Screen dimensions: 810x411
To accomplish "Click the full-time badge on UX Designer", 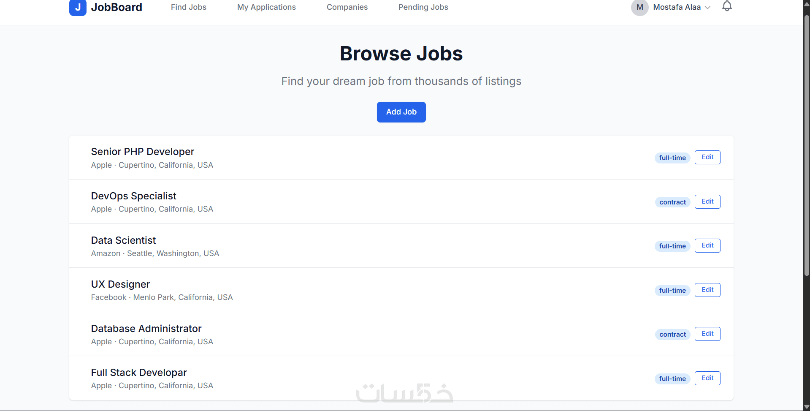I will 672,290.
